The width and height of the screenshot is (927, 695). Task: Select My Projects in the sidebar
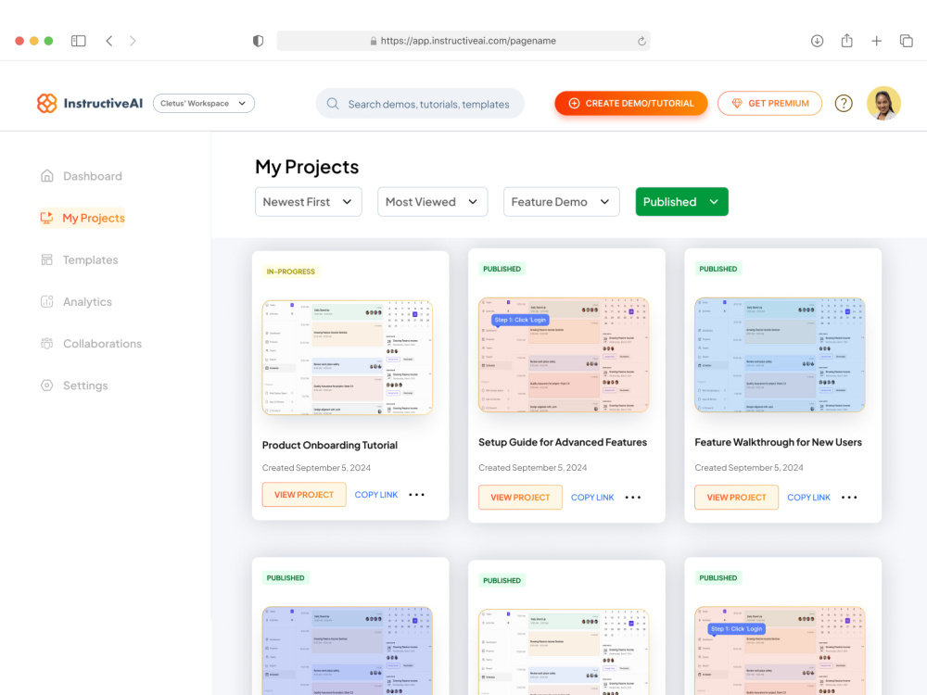point(83,218)
